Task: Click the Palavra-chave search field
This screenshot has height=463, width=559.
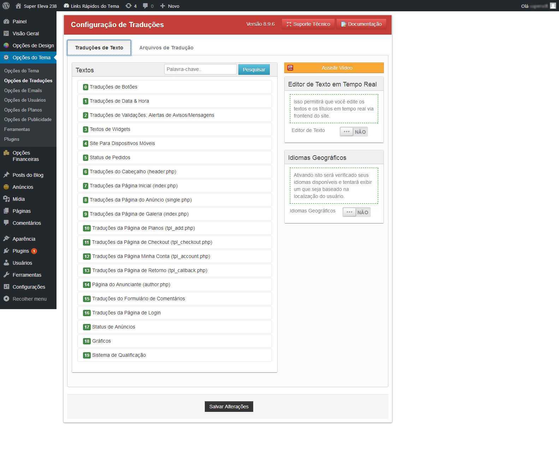Action: pyautogui.click(x=200, y=69)
